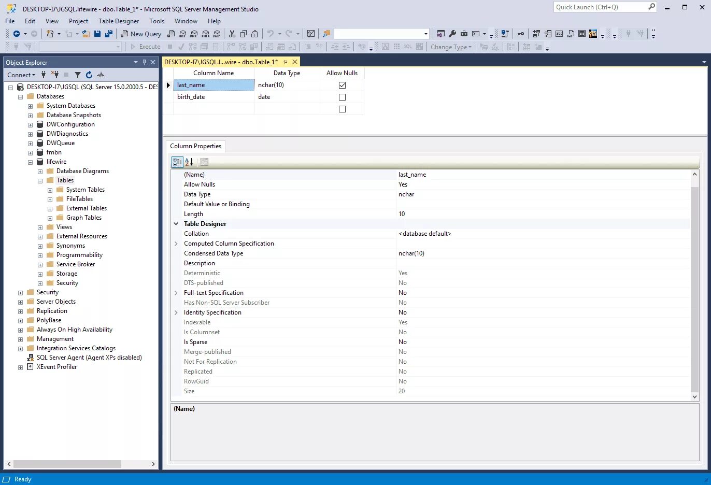Screen dimensions: 711x485
Task: Expand Computed Column Specification property
Action: coord(176,244)
